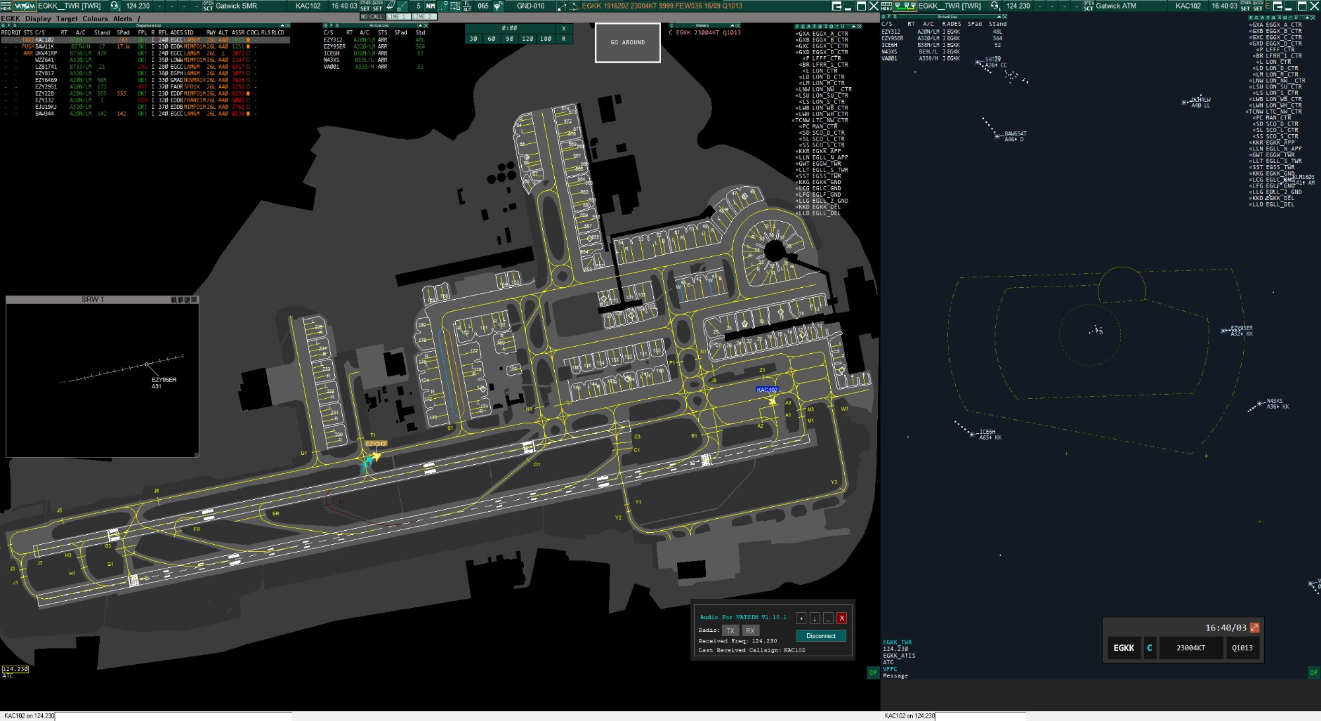Collapse the Arrival List in SMR window
1321x721 pixels.
pos(420,26)
